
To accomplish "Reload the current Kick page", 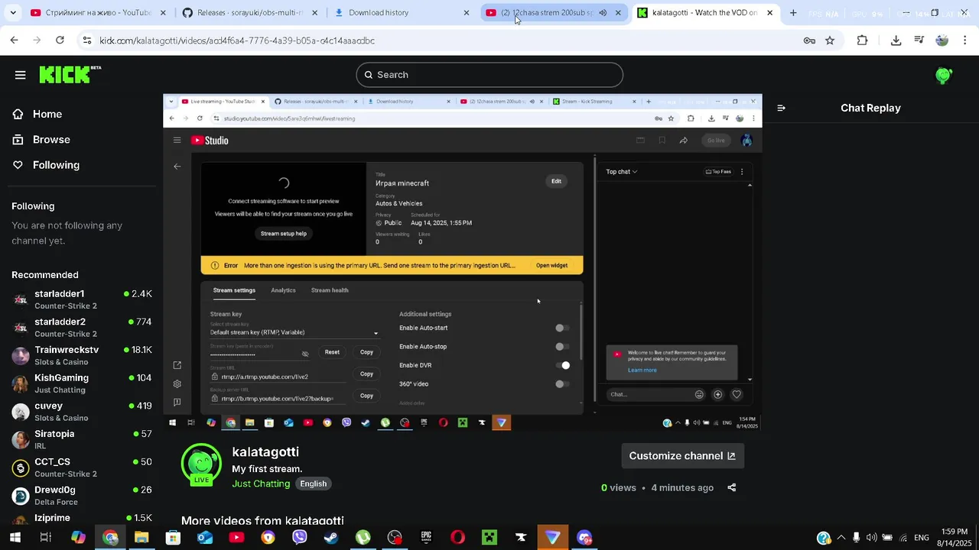I will pyautogui.click(x=60, y=40).
